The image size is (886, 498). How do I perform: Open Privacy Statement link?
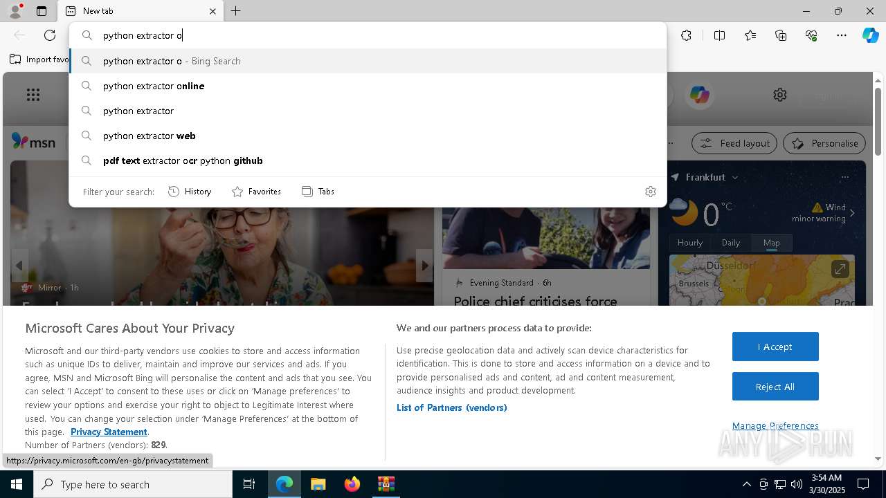(x=109, y=432)
